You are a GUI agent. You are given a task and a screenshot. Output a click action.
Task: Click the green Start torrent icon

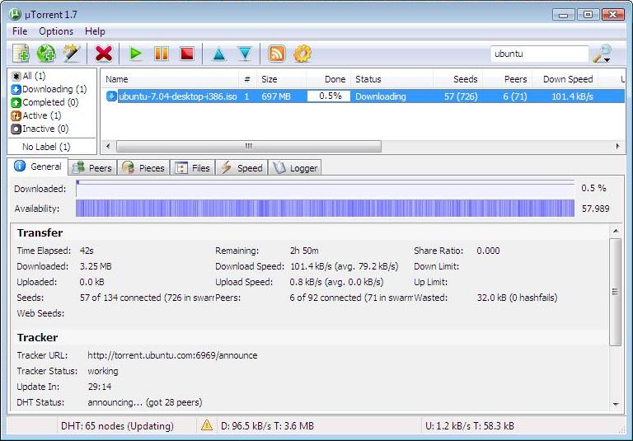[x=136, y=54]
